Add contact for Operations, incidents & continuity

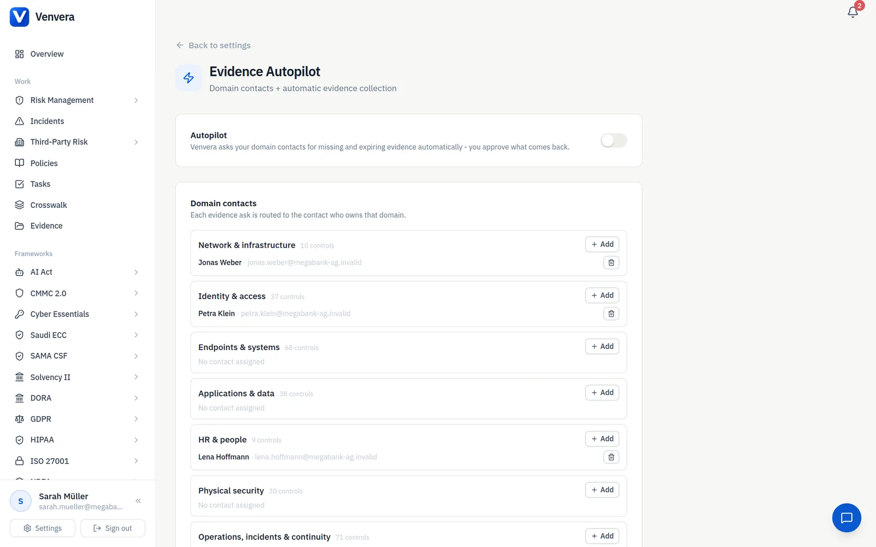click(x=602, y=536)
